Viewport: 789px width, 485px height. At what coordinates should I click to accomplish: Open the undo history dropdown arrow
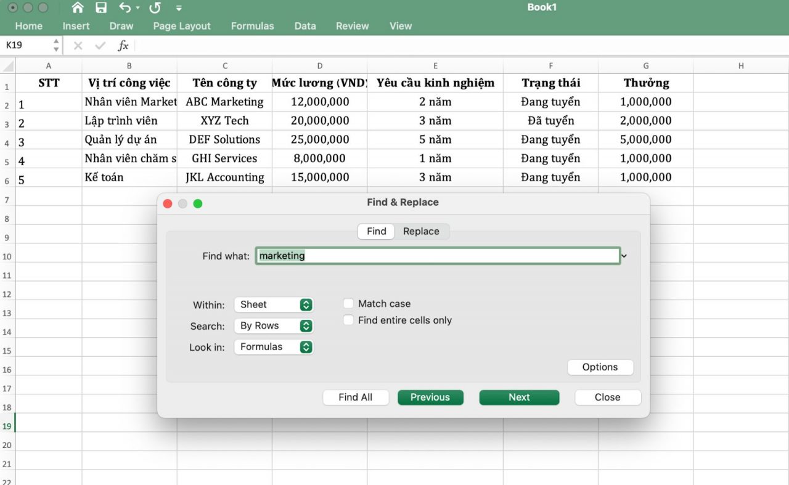(137, 8)
